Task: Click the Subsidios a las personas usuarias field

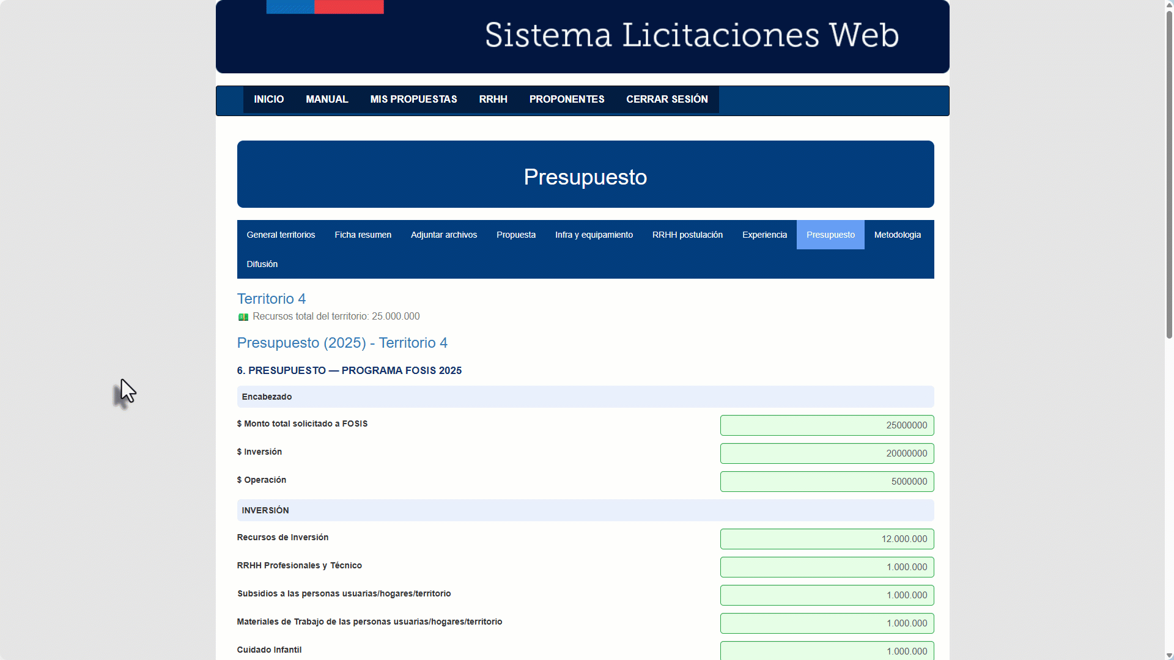Action: 827,595
